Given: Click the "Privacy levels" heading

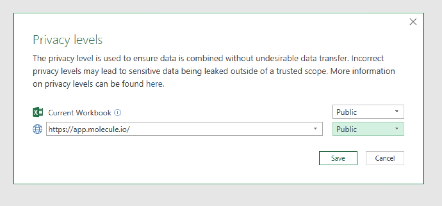Looking at the screenshot, I should 68,40.
